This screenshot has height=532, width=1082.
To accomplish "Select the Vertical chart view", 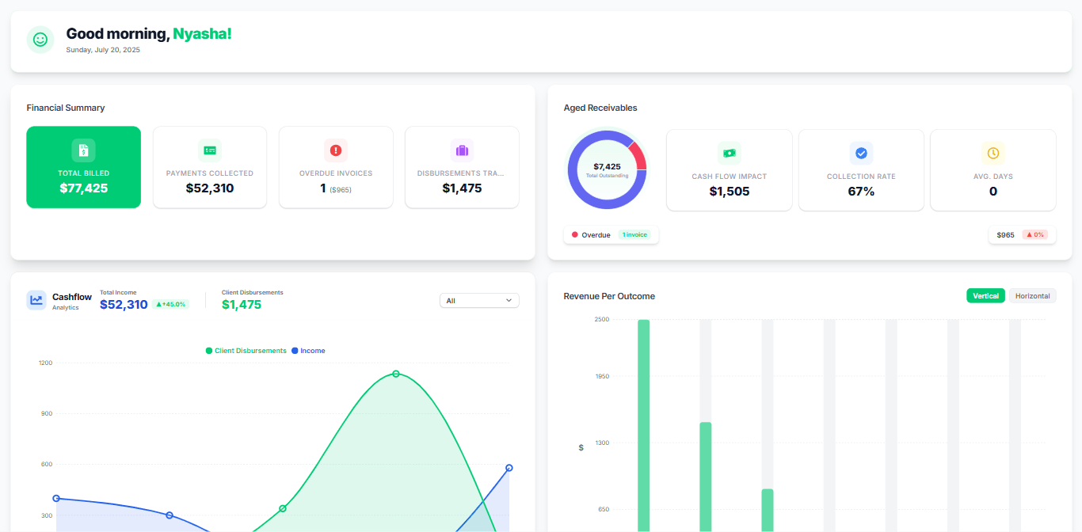I will pyautogui.click(x=985, y=295).
